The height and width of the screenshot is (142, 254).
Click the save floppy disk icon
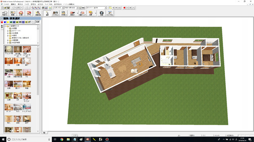point(8,8)
